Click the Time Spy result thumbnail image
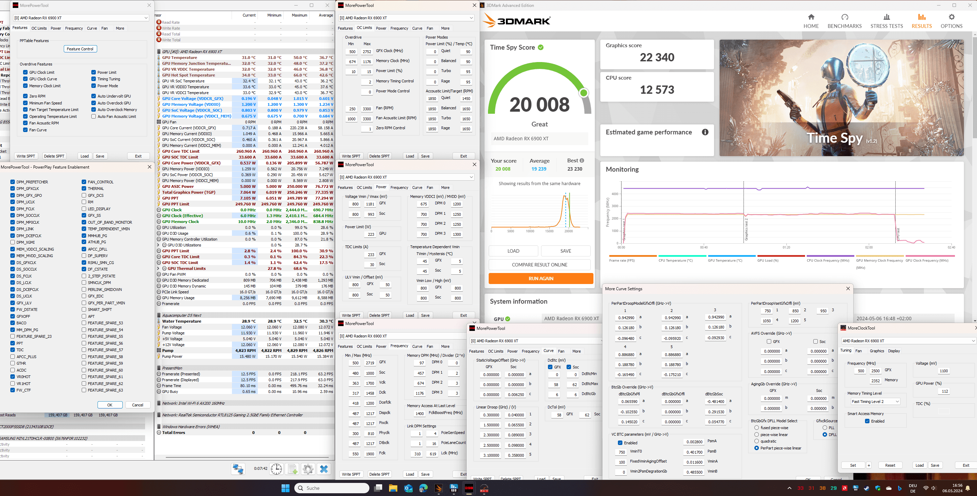The width and height of the screenshot is (977, 496). point(841,98)
